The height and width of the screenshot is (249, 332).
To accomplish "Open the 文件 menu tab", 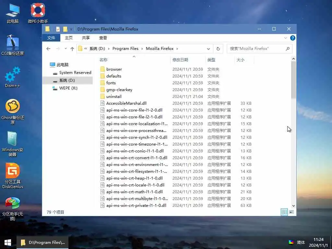I will pyautogui.click(x=51, y=38).
